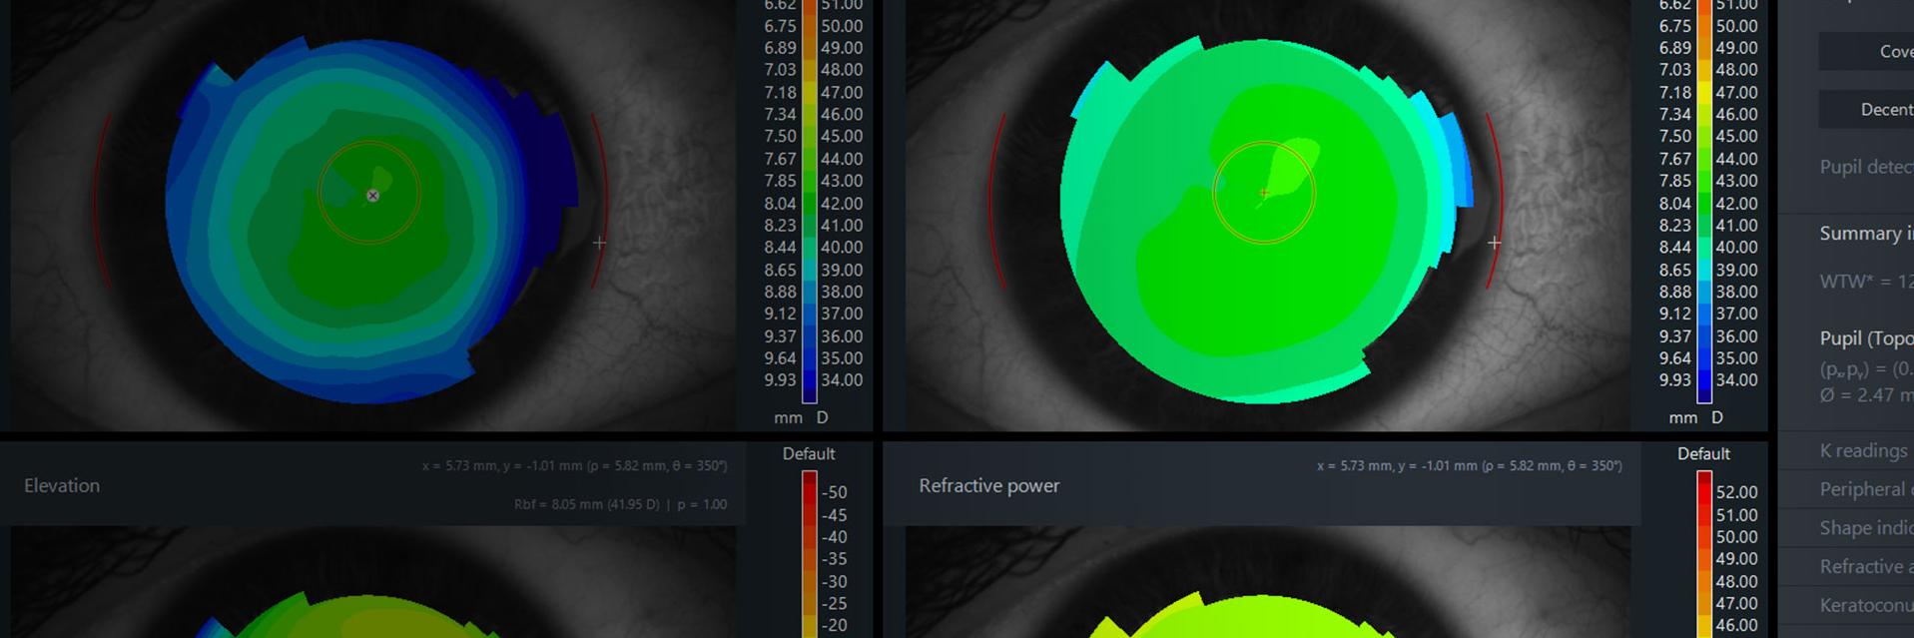Expand the Refractive a… section
The width and height of the screenshot is (1914, 638).
click(x=1846, y=566)
